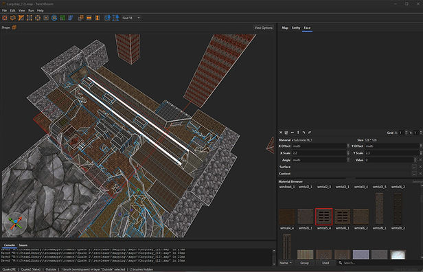Activate the Edge tool
Screen dimensions: 423x272
click(x=38, y=18)
